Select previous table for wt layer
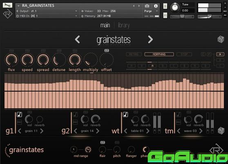The image size is (228, 164). click(x=125, y=131)
